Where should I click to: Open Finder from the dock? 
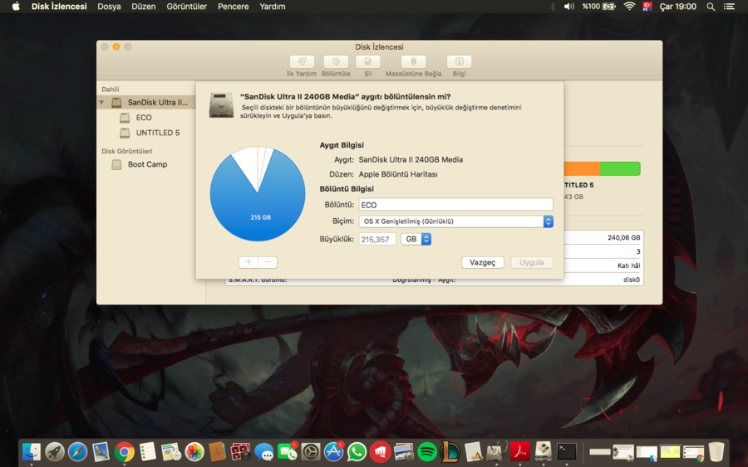pos(32,451)
